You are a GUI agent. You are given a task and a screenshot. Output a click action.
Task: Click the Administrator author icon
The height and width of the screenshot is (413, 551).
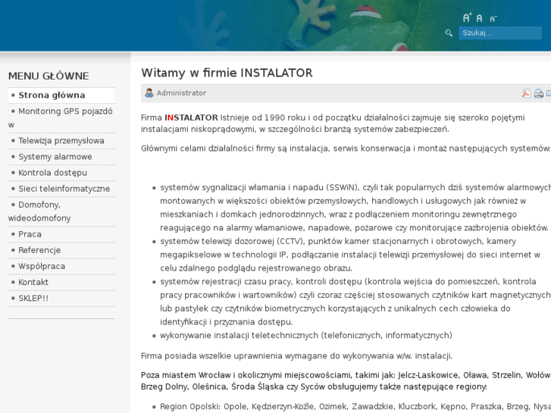click(149, 92)
